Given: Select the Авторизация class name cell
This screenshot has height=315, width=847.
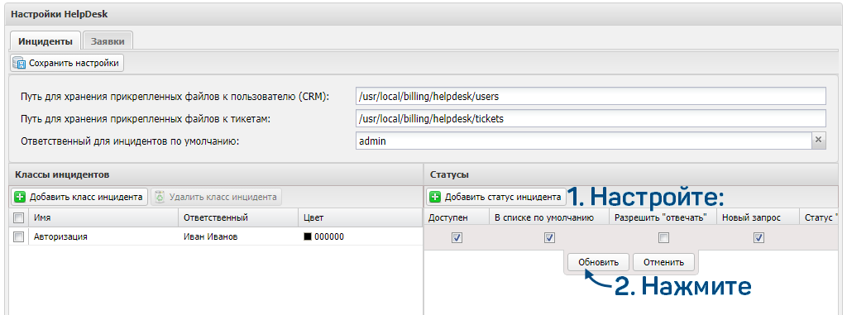Looking at the screenshot, I should pos(103,236).
